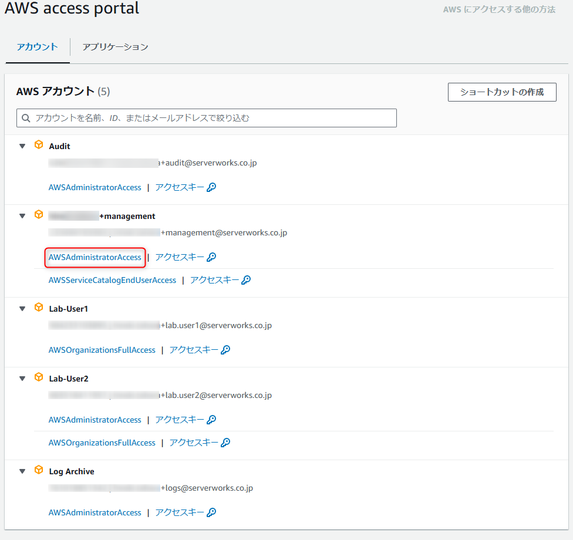Click the +management account cube icon
This screenshot has height=540, width=573.
coord(39,214)
